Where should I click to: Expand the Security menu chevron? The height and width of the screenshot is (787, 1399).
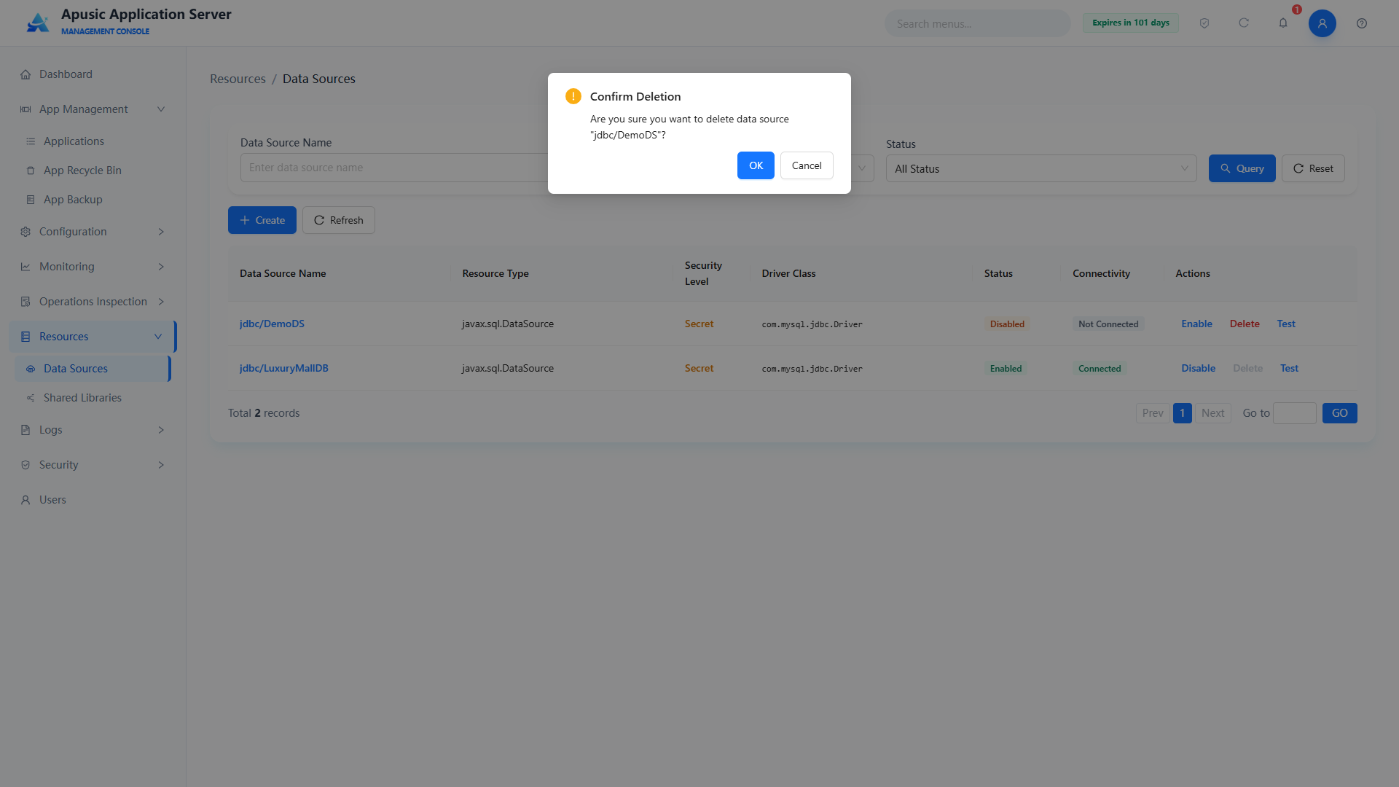(x=161, y=465)
